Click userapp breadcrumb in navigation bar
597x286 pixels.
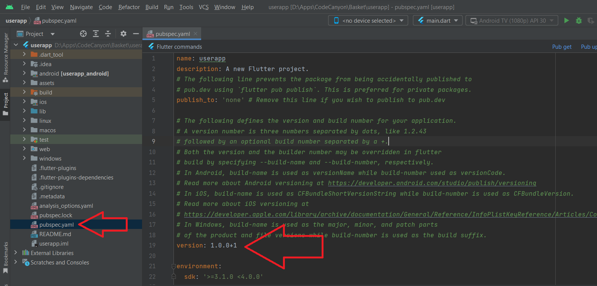[16, 20]
